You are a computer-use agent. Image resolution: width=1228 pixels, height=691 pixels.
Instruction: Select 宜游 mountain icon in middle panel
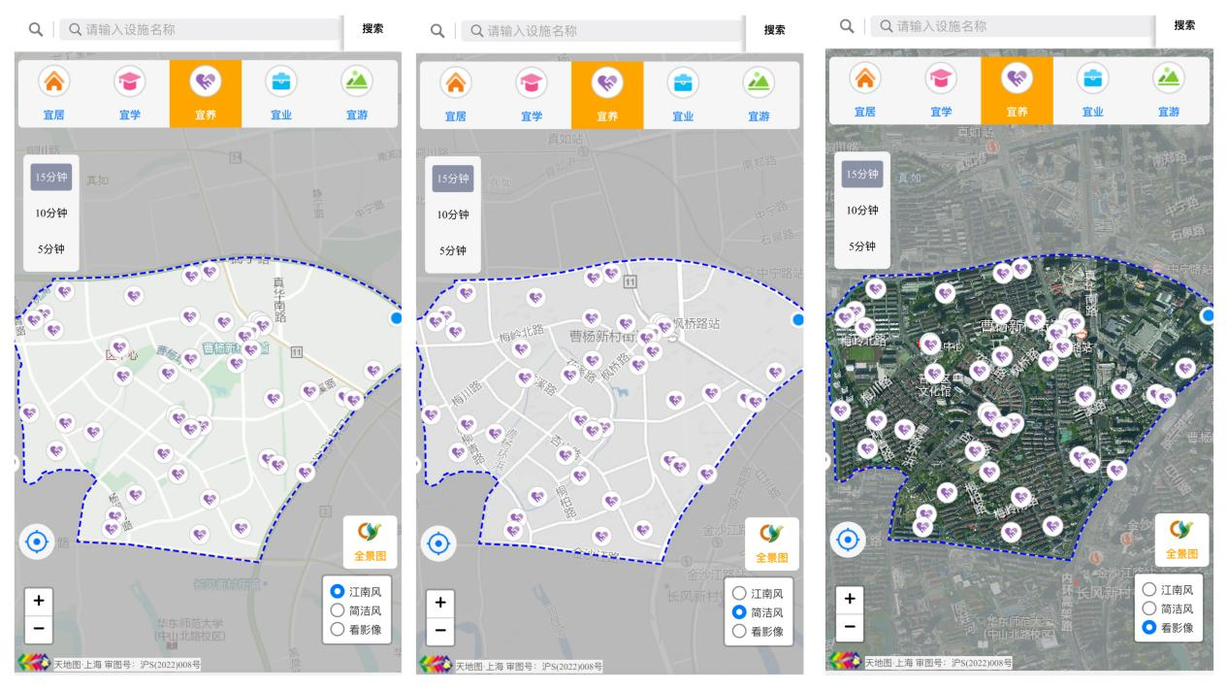click(759, 85)
